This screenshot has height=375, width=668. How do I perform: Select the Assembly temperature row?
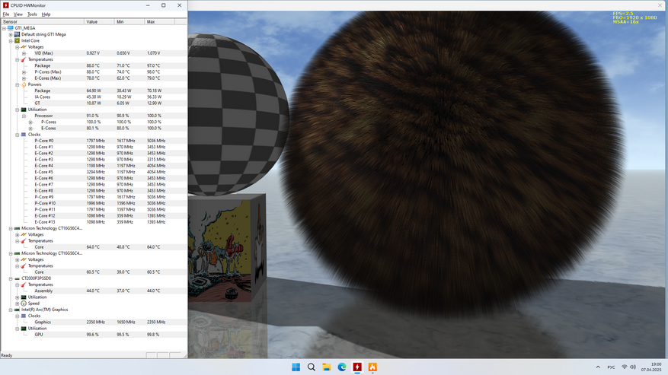tap(94, 291)
